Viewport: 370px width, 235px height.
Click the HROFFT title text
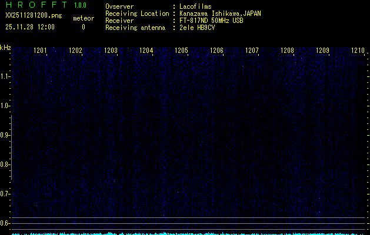tap(36, 5)
